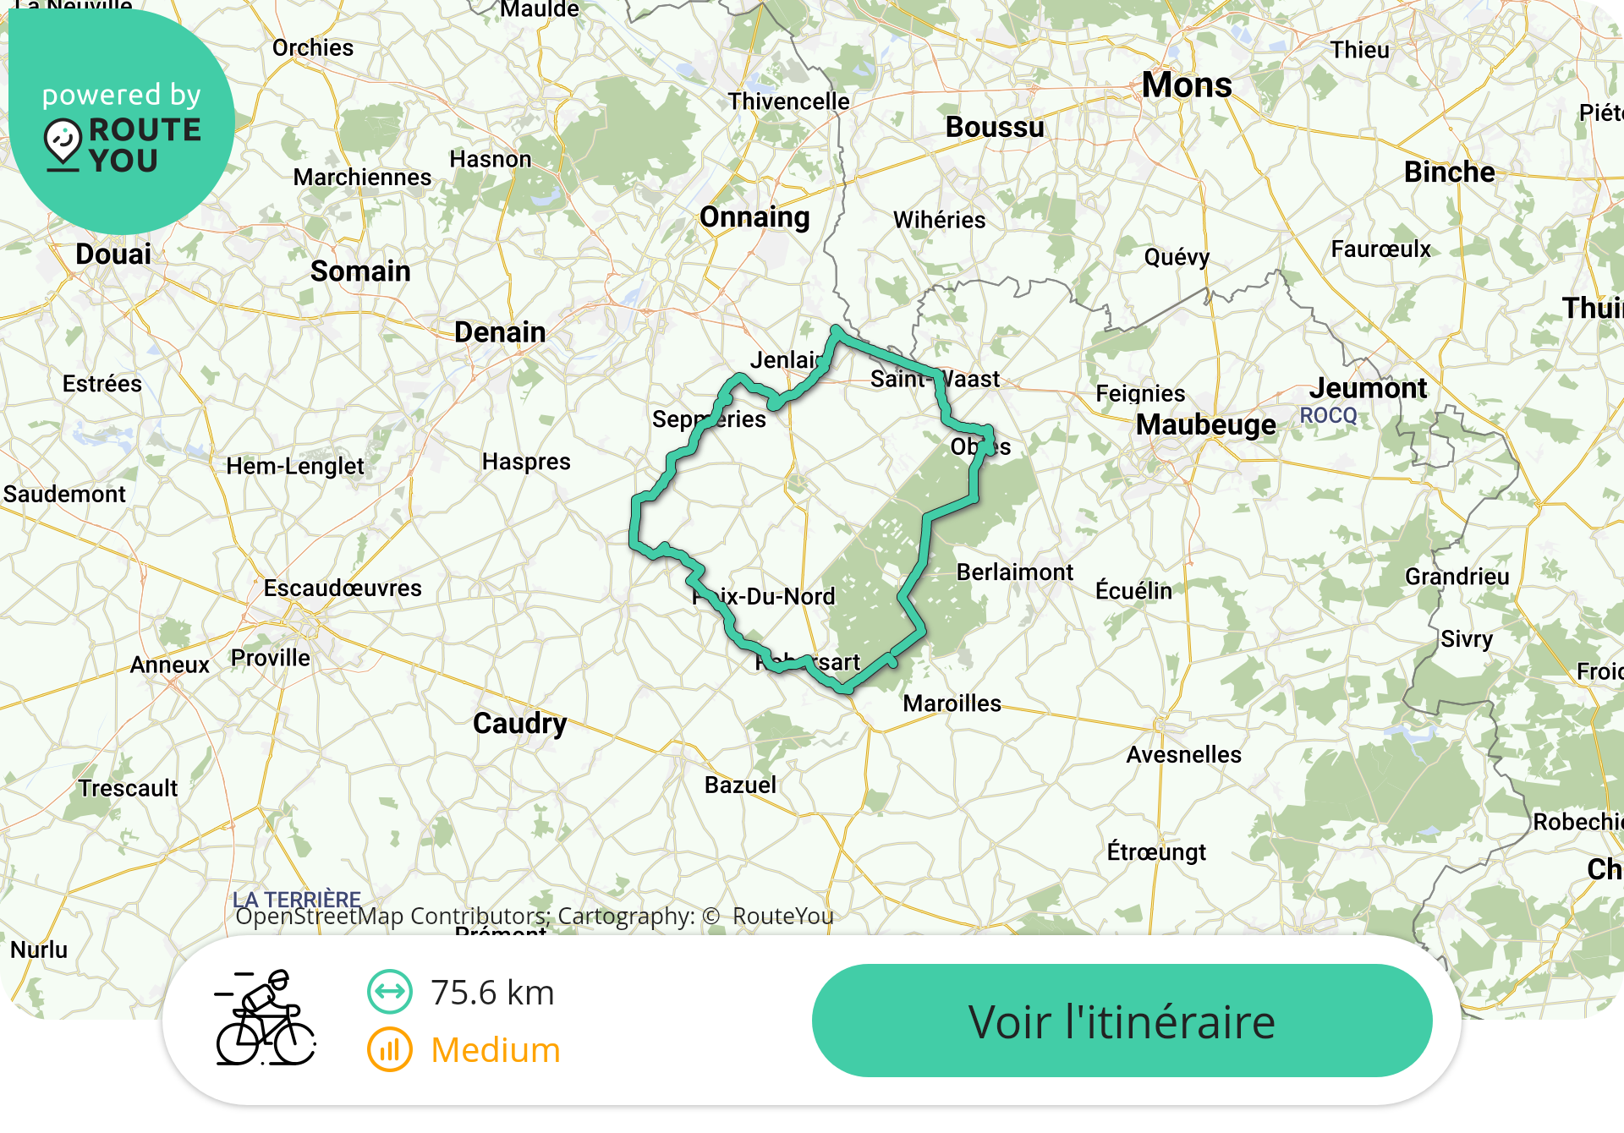The image size is (1624, 1133).
Task: Click the Denain town label
Action: 500,332
